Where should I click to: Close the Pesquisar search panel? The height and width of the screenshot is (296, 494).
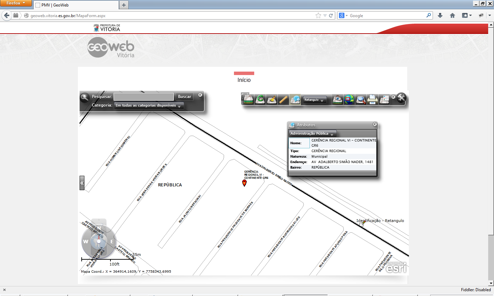pyautogui.click(x=200, y=95)
